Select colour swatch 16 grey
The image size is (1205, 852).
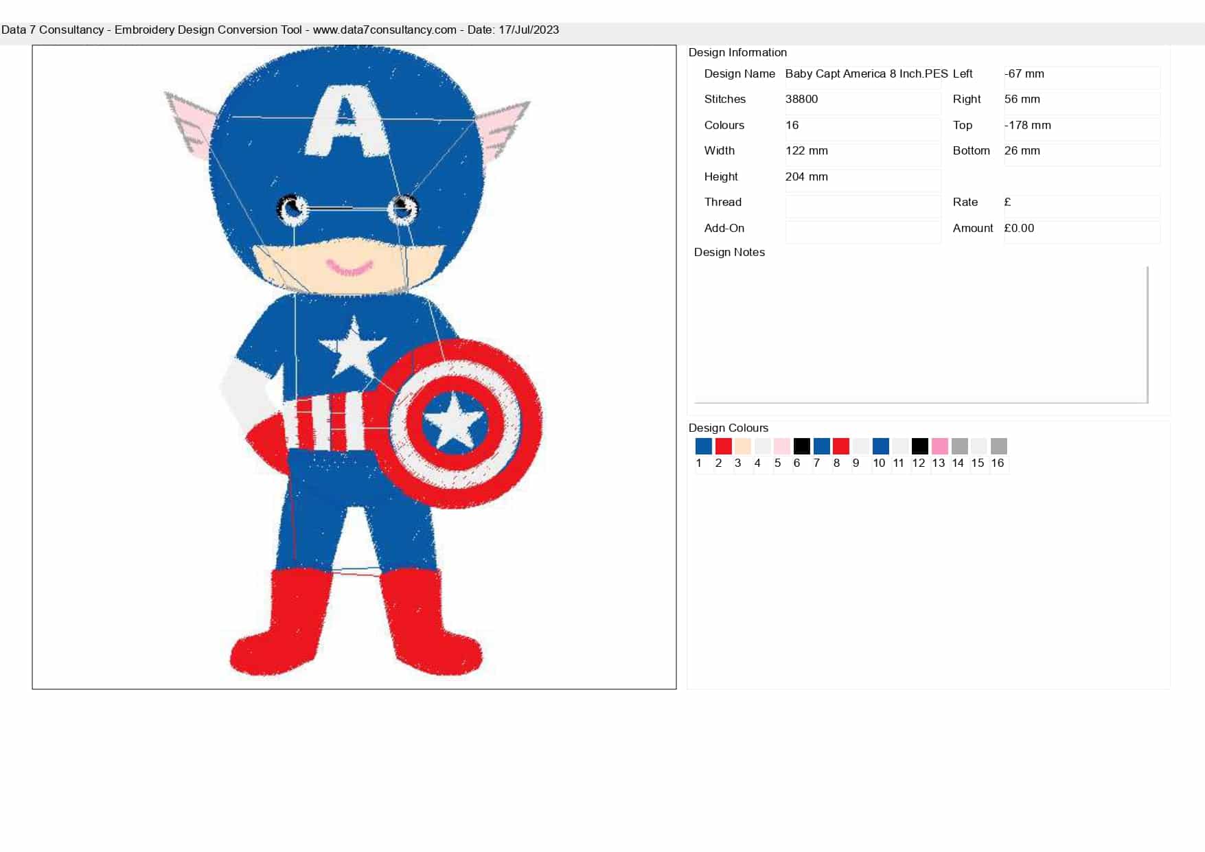point(998,446)
